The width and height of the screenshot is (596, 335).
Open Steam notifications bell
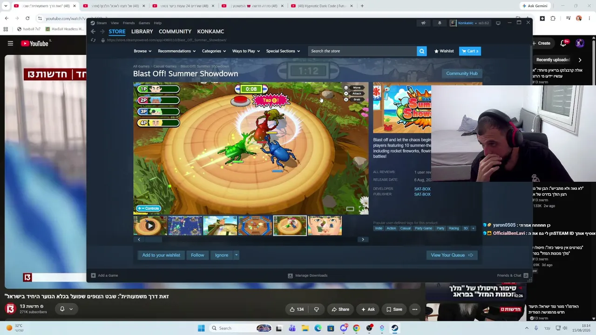tap(440, 23)
